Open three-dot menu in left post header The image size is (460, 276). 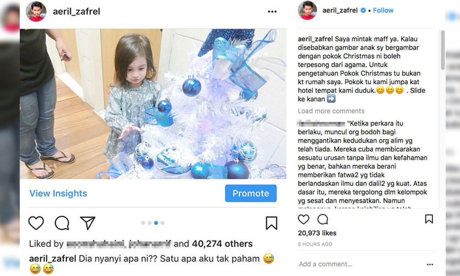point(272,12)
